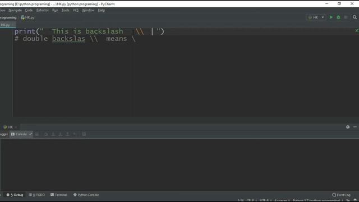Image resolution: width=359 pixels, height=202 pixels.
Task: Run the HK configuration with green play icon
Action: tap(331, 17)
